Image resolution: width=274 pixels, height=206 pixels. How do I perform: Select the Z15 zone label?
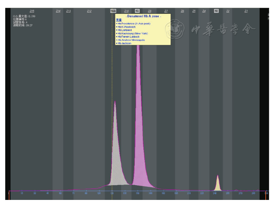(32, 11)
